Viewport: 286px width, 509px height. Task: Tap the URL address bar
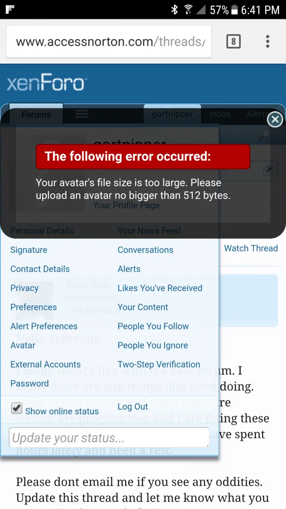coord(109,42)
